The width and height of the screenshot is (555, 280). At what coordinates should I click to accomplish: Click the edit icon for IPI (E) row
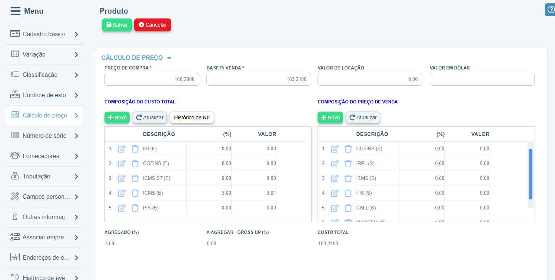pyautogui.click(x=122, y=149)
